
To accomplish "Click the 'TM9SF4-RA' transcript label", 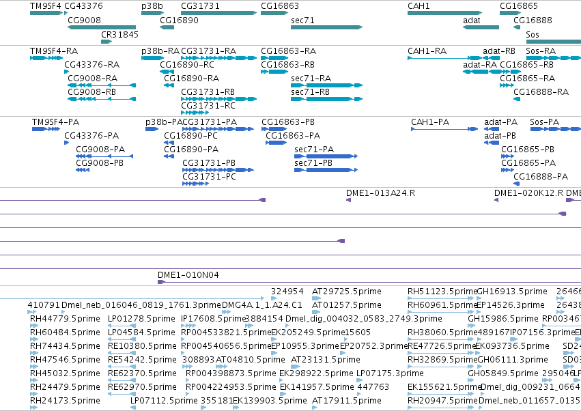I will coord(54,51).
